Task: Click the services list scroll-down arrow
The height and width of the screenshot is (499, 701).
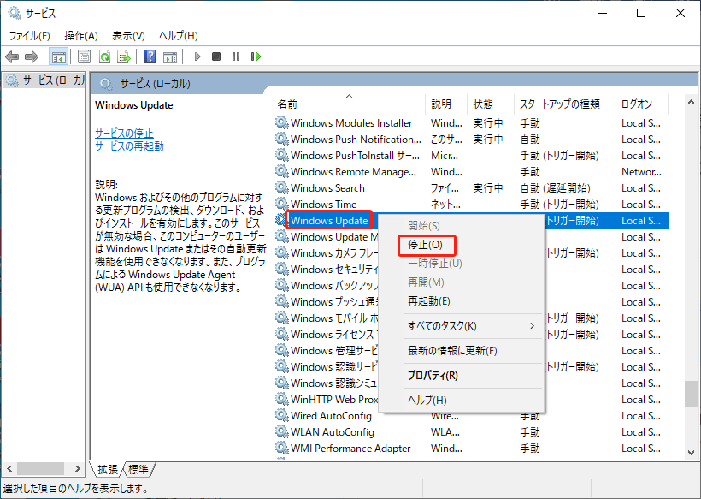Action: point(691,452)
